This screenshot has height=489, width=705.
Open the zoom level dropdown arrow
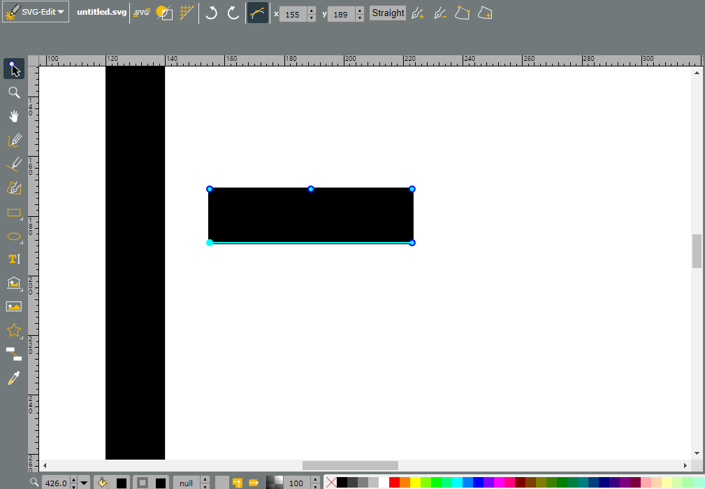click(84, 483)
